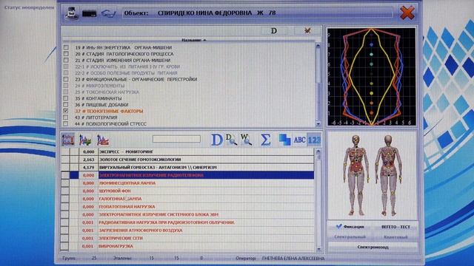Check 35 # КОНТАМИНАНТЫ checkbox

click(x=66, y=98)
